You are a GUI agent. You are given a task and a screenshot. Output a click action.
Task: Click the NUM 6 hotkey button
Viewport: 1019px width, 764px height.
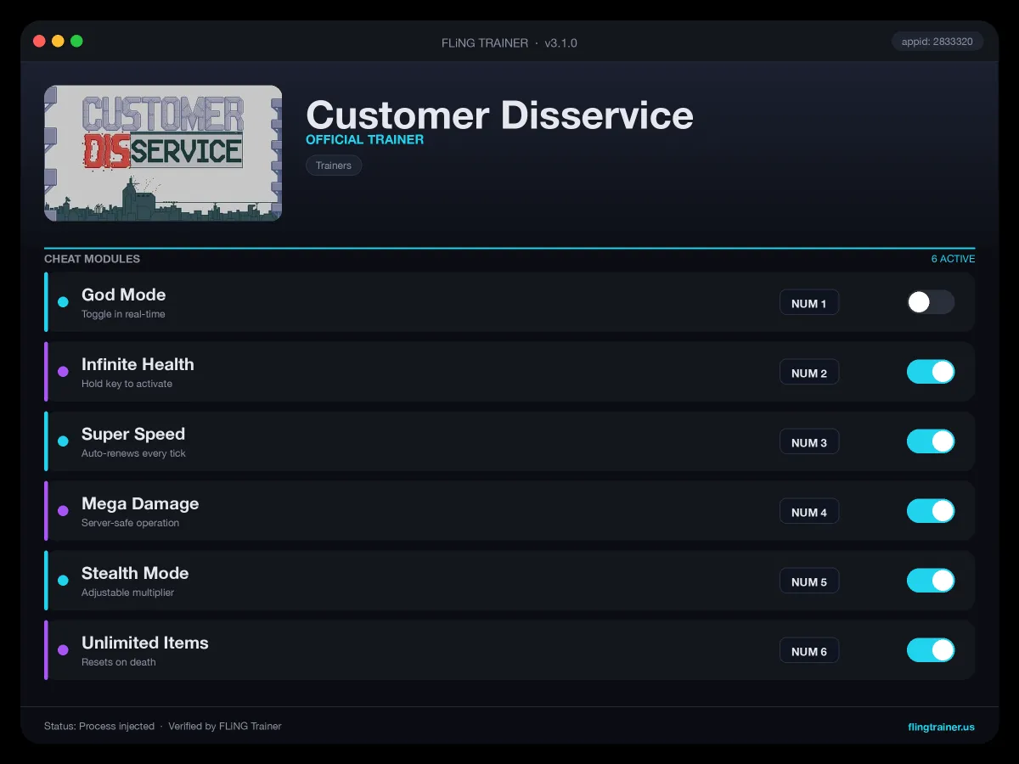click(x=809, y=651)
